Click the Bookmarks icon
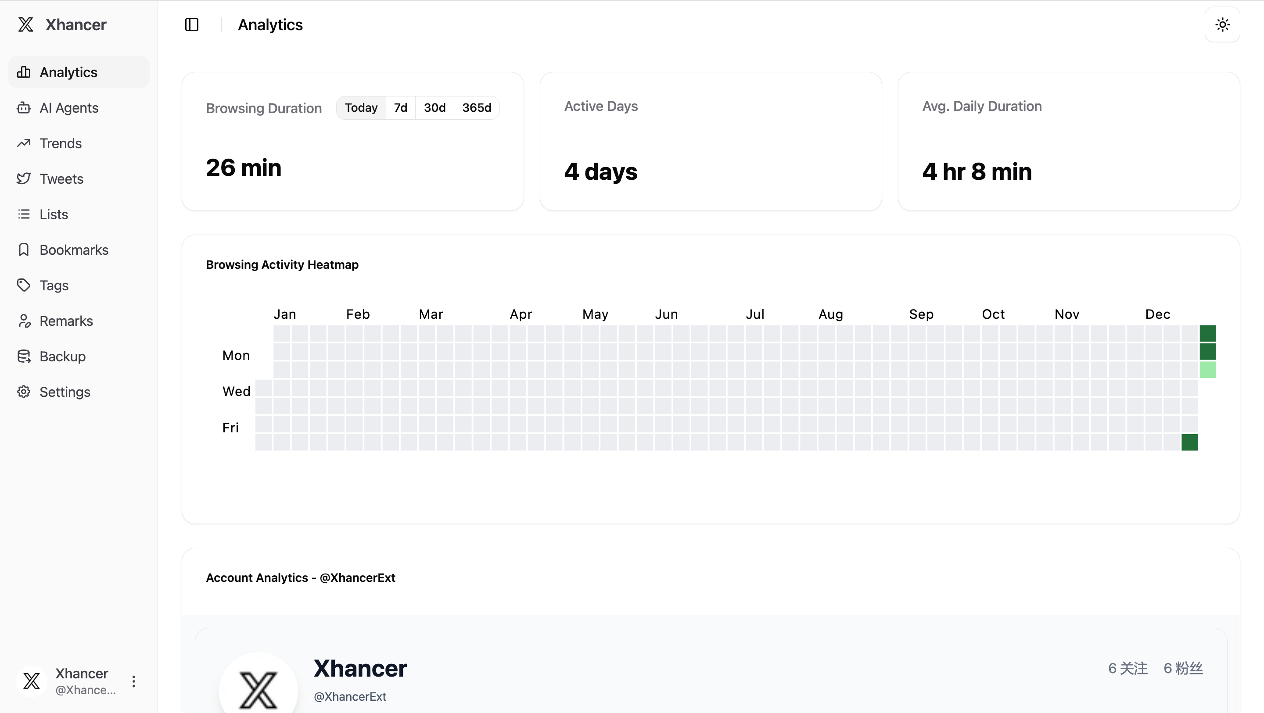Image resolution: width=1264 pixels, height=713 pixels. 24,250
